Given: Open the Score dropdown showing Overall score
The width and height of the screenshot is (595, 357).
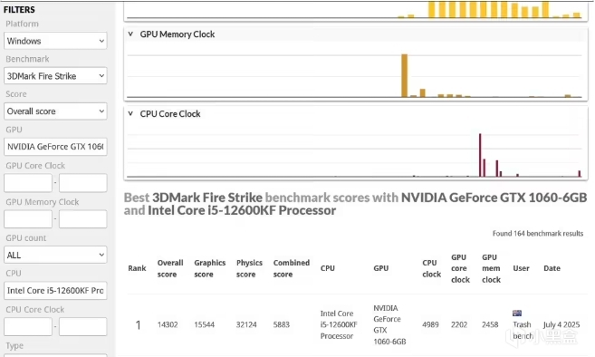Looking at the screenshot, I should point(55,111).
